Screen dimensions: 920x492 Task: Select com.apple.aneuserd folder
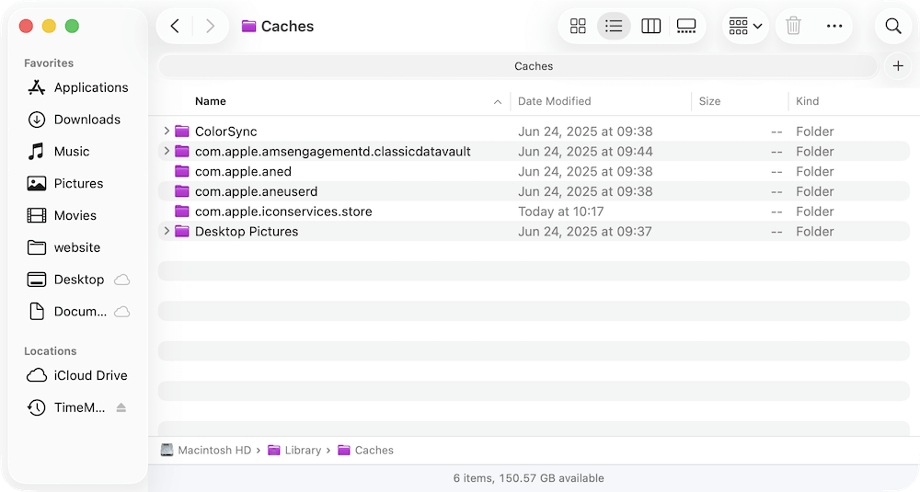pyautogui.click(x=534, y=191)
